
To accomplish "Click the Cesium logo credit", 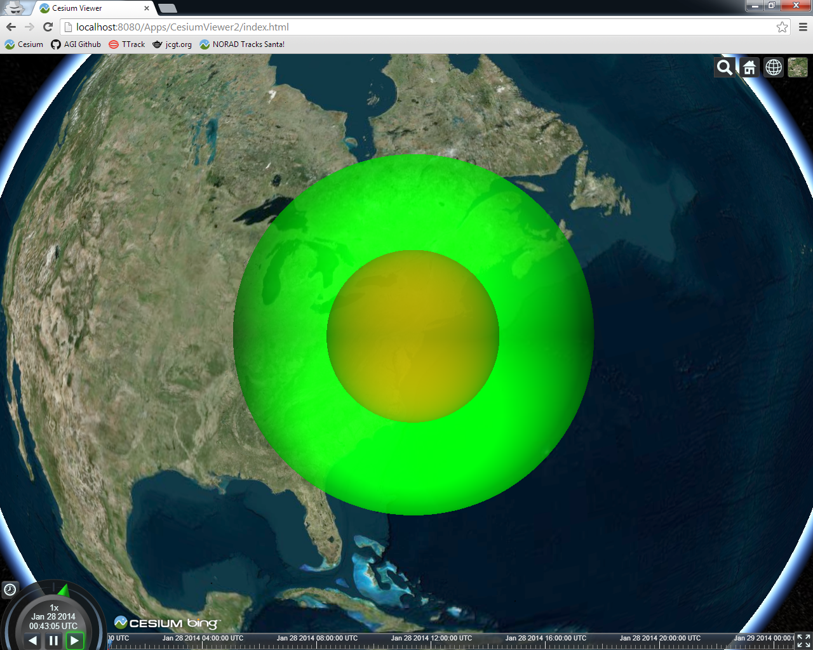I will 148,623.
